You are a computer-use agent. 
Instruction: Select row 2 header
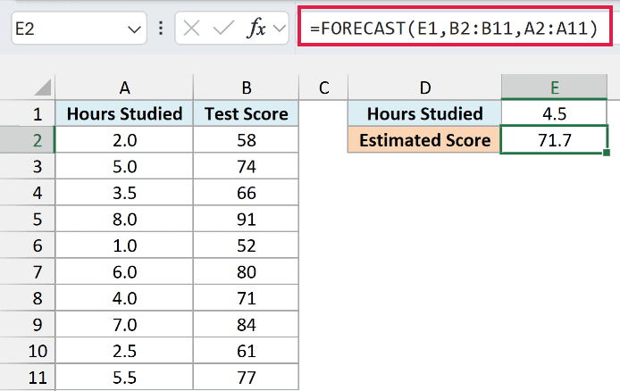(x=28, y=140)
